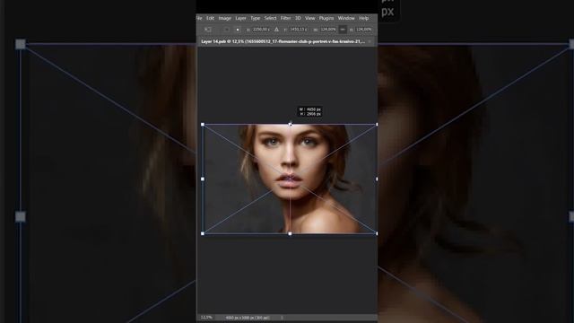Open the Edit menu

pyautogui.click(x=210, y=18)
